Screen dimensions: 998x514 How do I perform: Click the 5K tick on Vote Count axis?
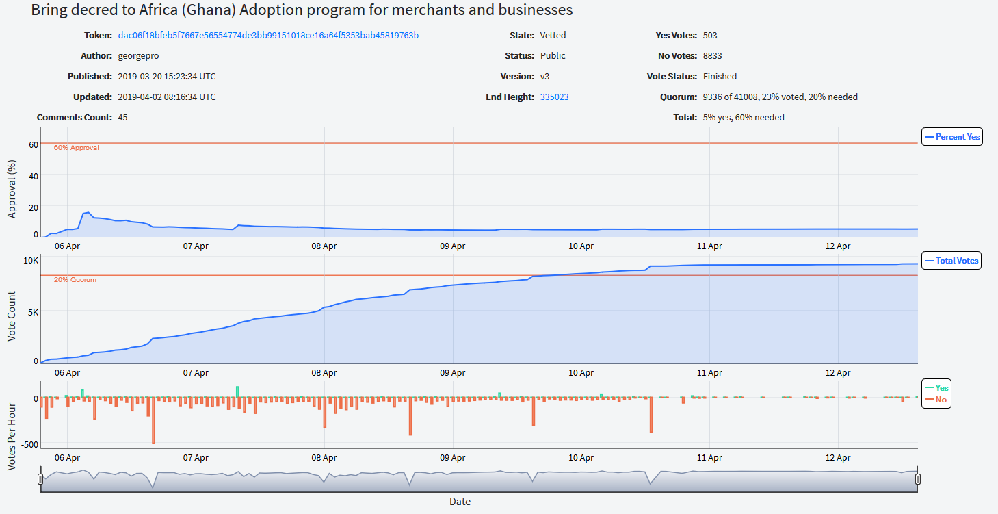[x=33, y=311]
